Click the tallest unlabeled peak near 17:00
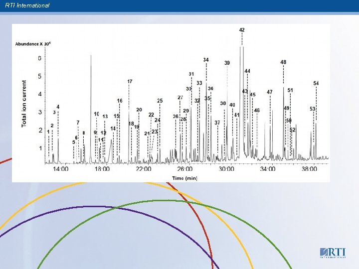359x269 pixels. pyautogui.click(x=91, y=109)
